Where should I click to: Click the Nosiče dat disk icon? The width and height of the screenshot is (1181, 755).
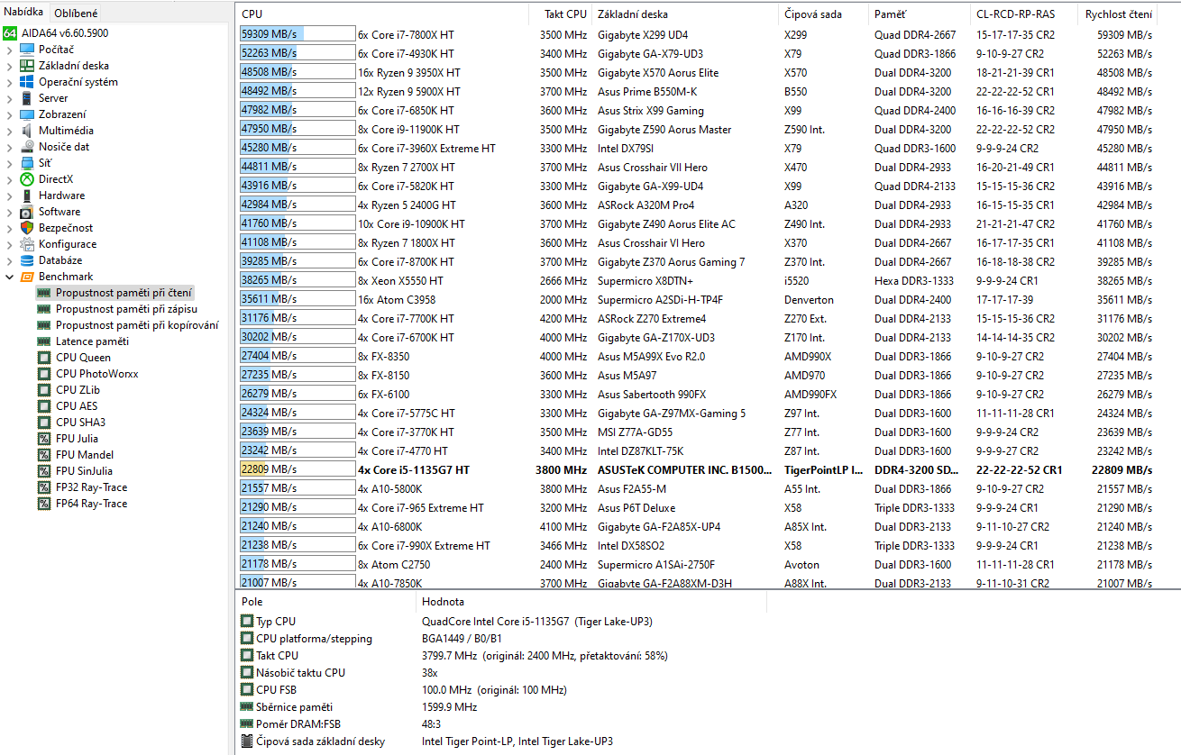coord(27,146)
